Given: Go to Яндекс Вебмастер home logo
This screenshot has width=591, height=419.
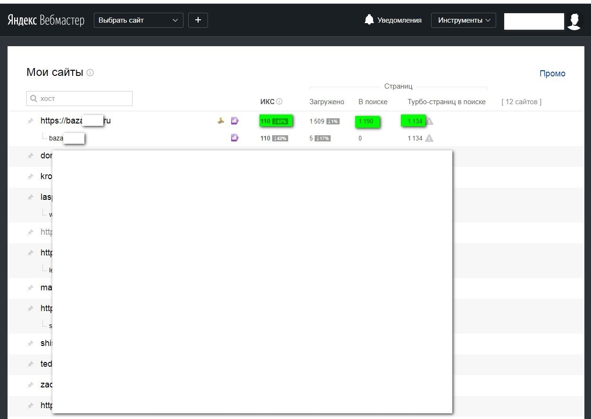Looking at the screenshot, I should point(46,20).
